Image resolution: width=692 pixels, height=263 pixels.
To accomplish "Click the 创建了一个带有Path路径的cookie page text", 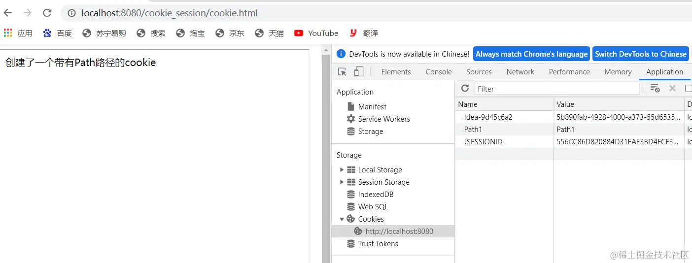I will (x=80, y=63).
